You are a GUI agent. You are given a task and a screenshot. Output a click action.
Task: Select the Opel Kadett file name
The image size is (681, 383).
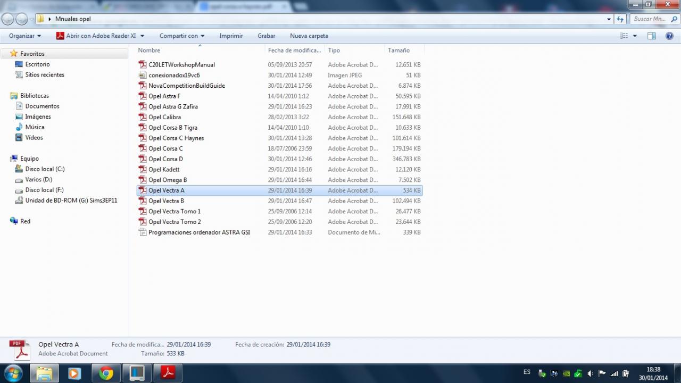(164, 169)
